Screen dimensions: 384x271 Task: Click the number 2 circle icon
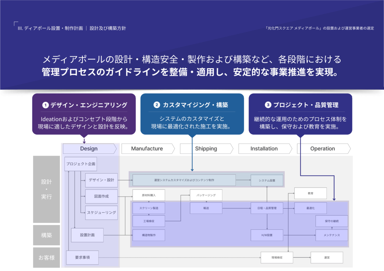pos(157,105)
